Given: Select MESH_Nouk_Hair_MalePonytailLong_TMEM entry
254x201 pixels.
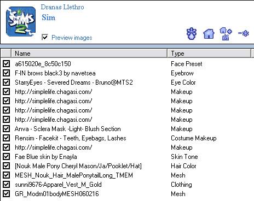Looking at the screenshot, I should pos(74,175).
